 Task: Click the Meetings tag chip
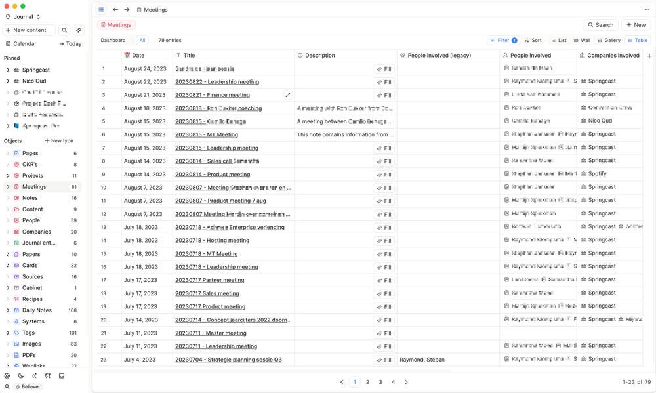[116, 25]
